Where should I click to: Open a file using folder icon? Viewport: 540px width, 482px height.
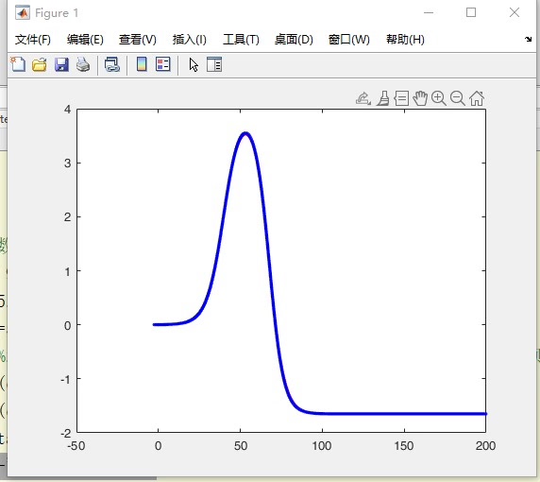pos(40,64)
